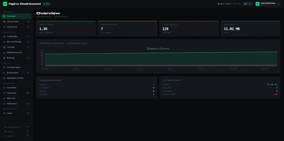The height and width of the screenshot is (141, 284).
Task: Go to SSL Certificates
Action: [16, 42]
